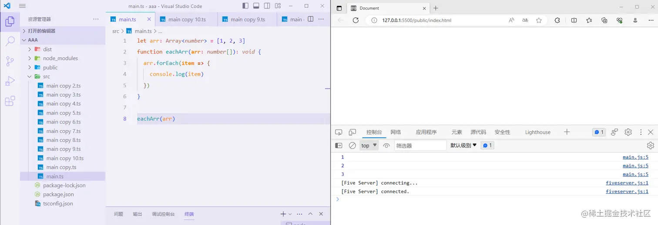Toggle primary sidebar layout icon in title bar
This screenshot has width=658, height=225.
(x=245, y=6)
